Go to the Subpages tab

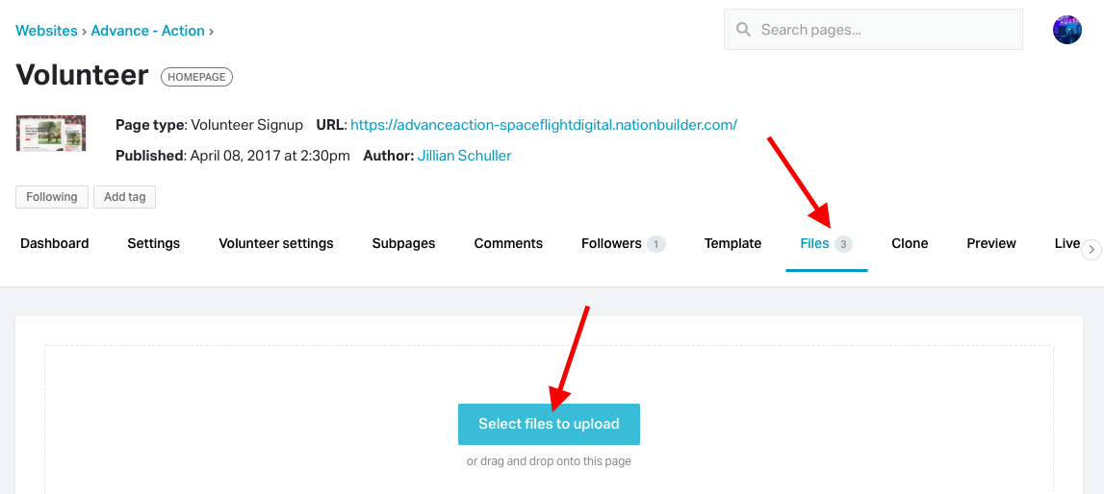point(403,243)
